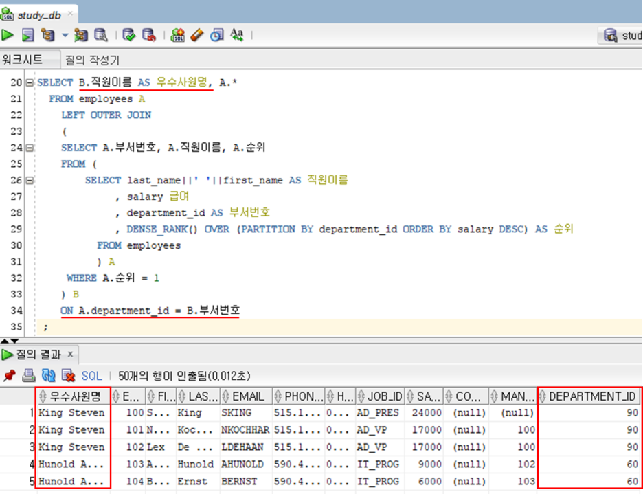This screenshot has width=643, height=494.
Task: Switch to the 워크시트 tab
Action: pyautogui.click(x=22, y=60)
